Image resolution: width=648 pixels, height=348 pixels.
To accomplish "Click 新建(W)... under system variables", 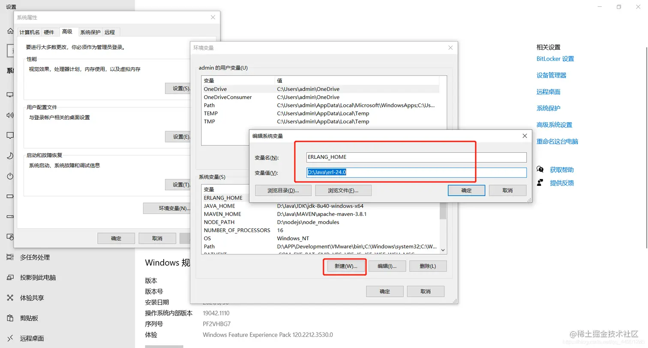I will pyautogui.click(x=346, y=266).
